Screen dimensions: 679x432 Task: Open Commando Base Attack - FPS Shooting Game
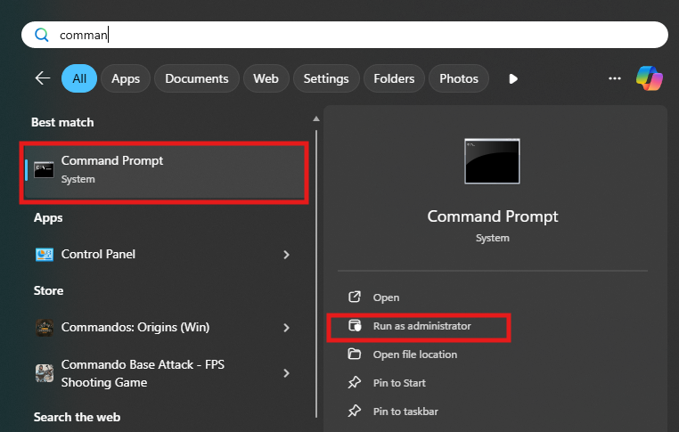[x=164, y=373]
